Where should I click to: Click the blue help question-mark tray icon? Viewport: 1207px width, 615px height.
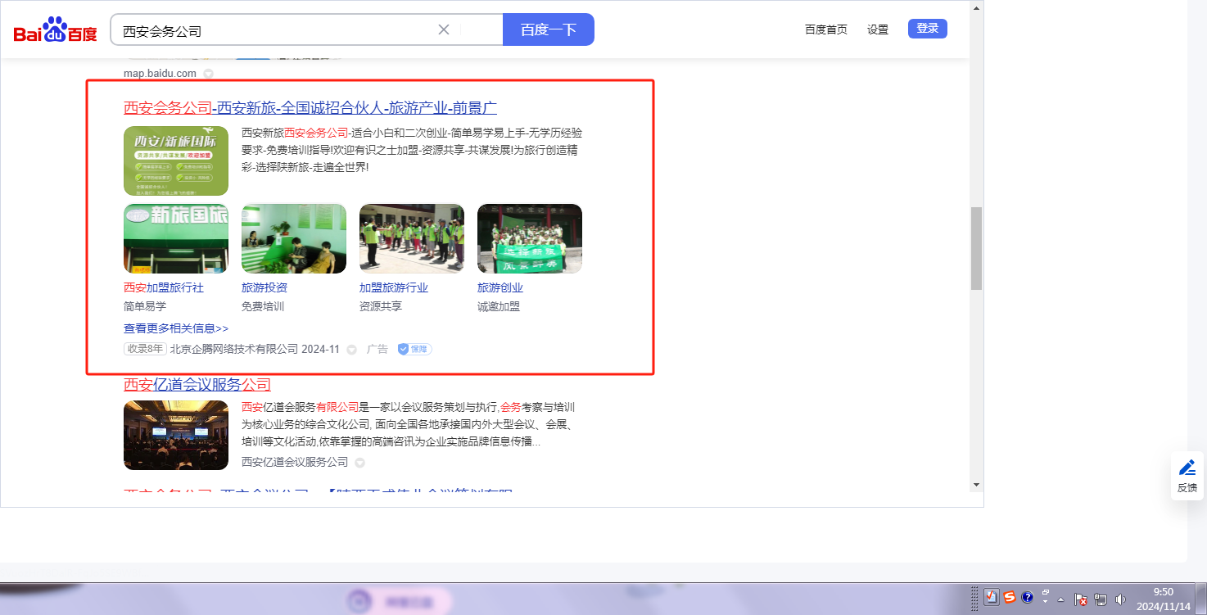pos(1027,597)
